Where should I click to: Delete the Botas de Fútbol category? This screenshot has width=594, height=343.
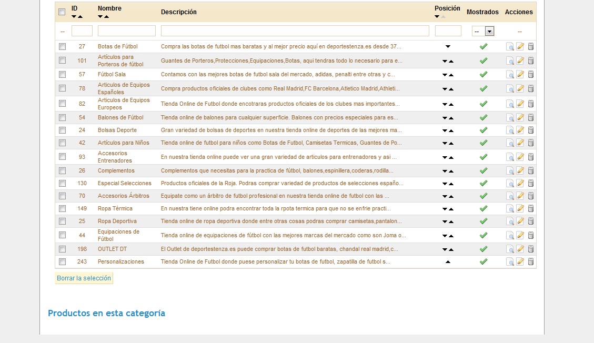(531, 47)
